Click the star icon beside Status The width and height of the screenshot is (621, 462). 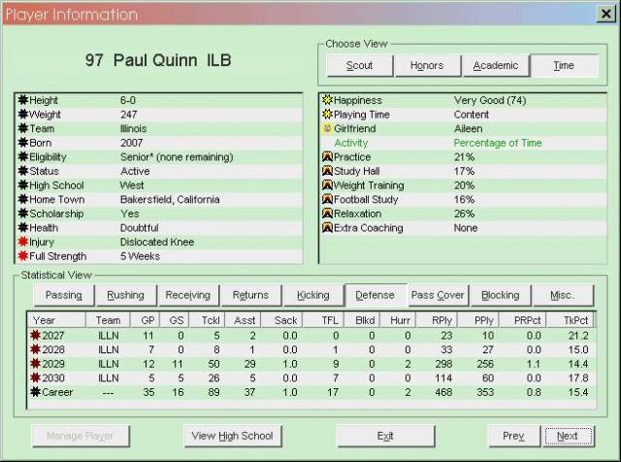23,171
